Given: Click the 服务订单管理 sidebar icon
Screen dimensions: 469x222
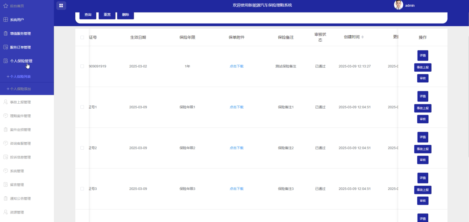Looking at the screenshot, I should pos(5,47).
